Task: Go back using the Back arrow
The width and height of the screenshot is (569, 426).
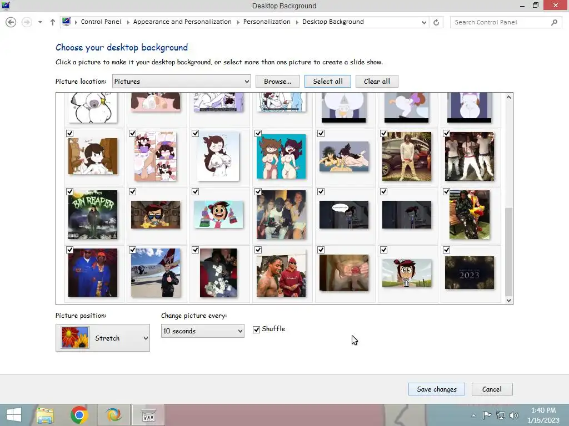Action: [11, 22]
